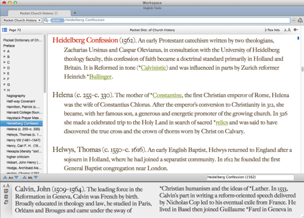Click the Heidelberg Confession red heading

pos(85,40)
